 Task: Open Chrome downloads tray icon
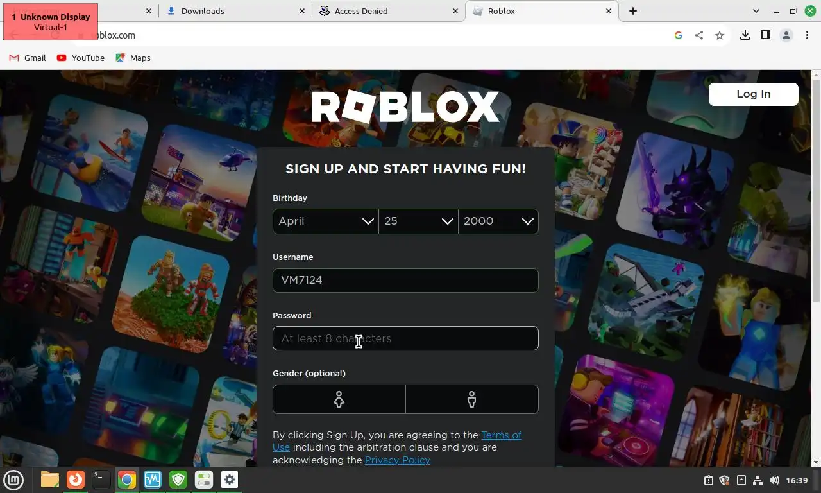pos(745,35)
